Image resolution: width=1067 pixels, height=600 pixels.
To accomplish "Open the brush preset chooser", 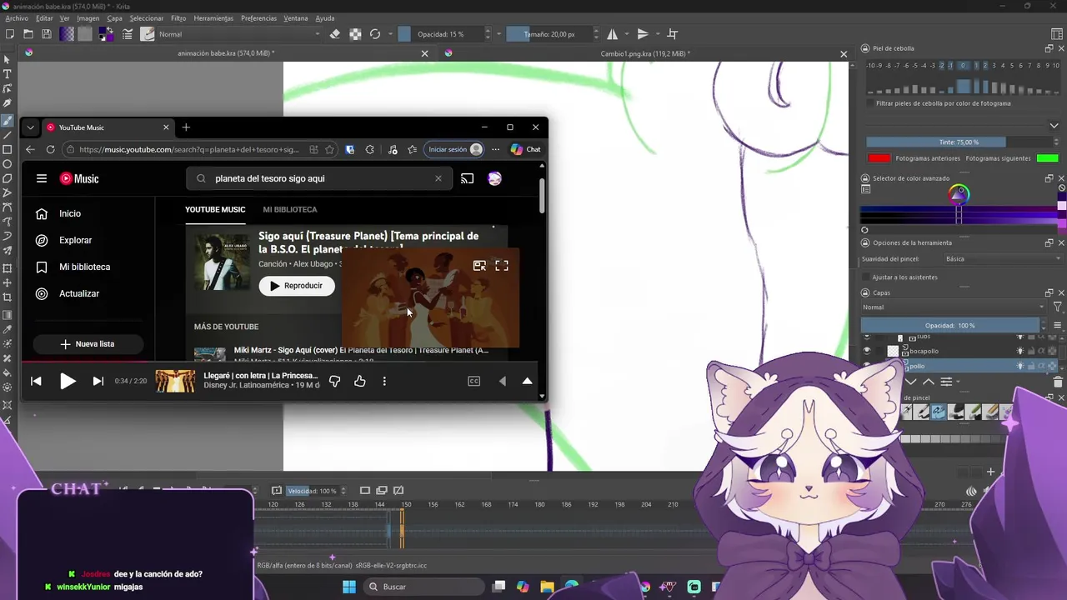I will pyautogui.click(x=148, y=34).
